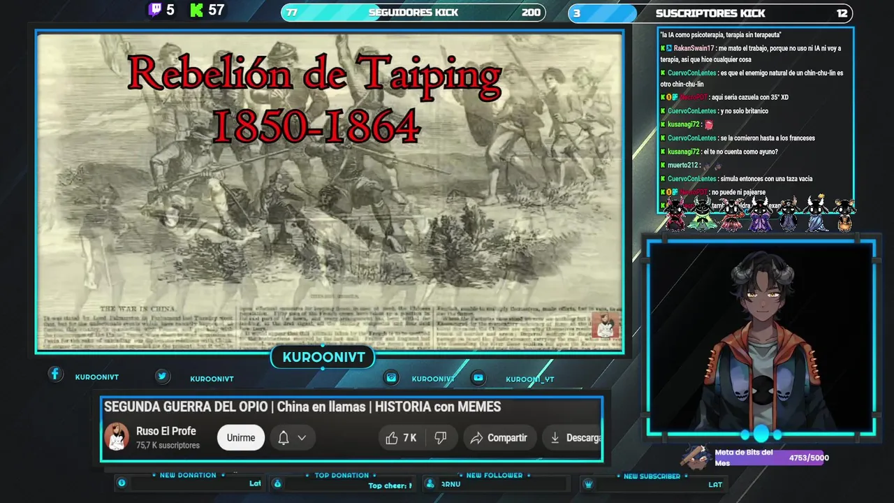Click chat message 'simula entonces con una taza vacia'
The height and width of the screenshot is (503, 894).
click(x=766, y=179)
